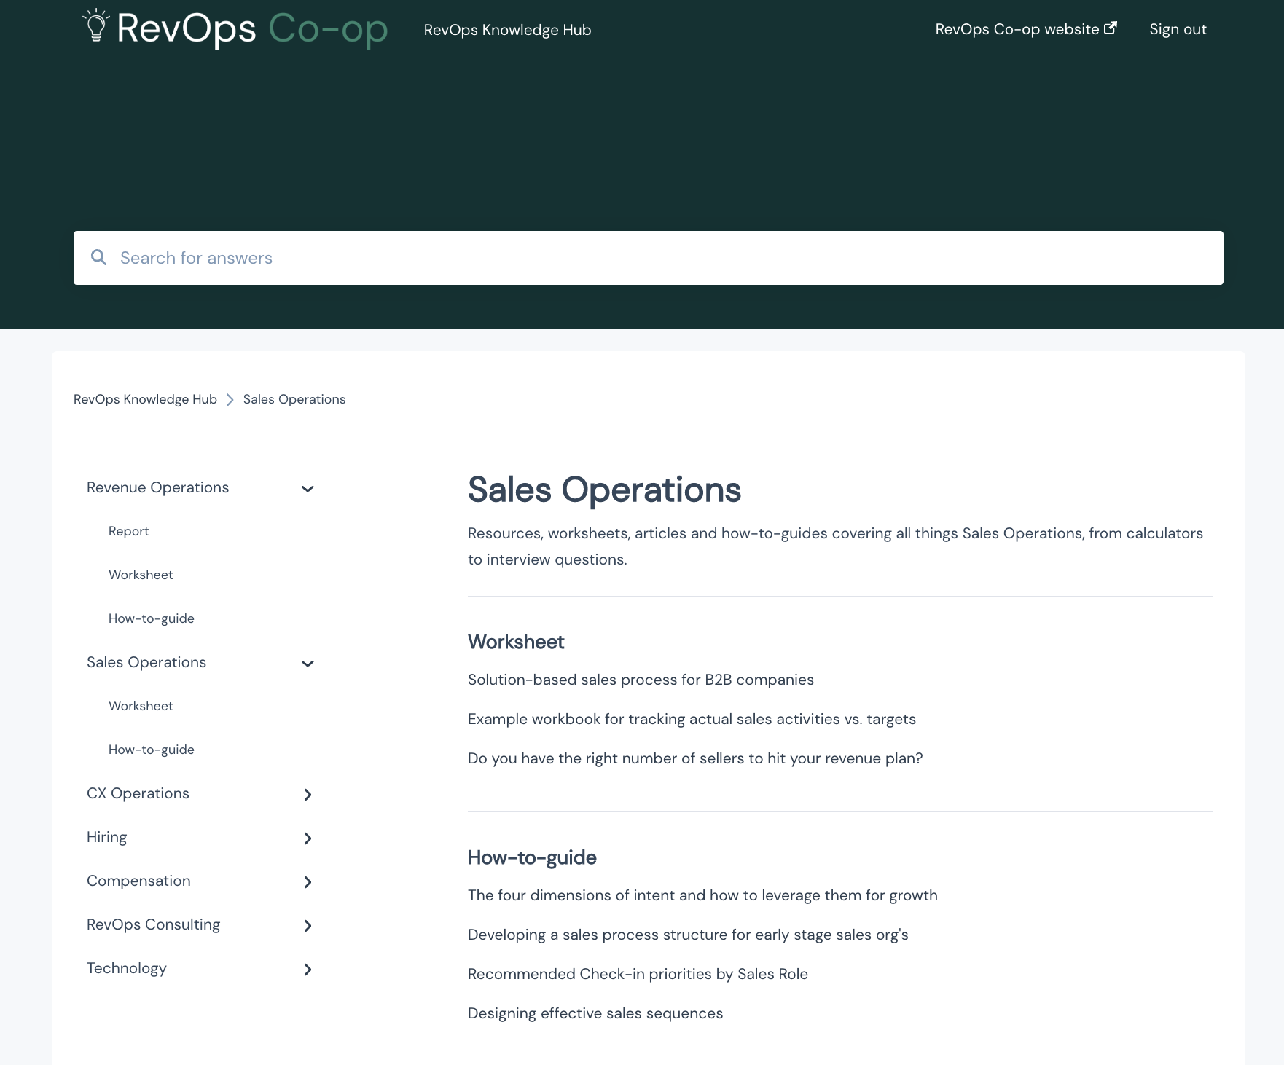Select Worksheet under Revenue Operations

141,575
